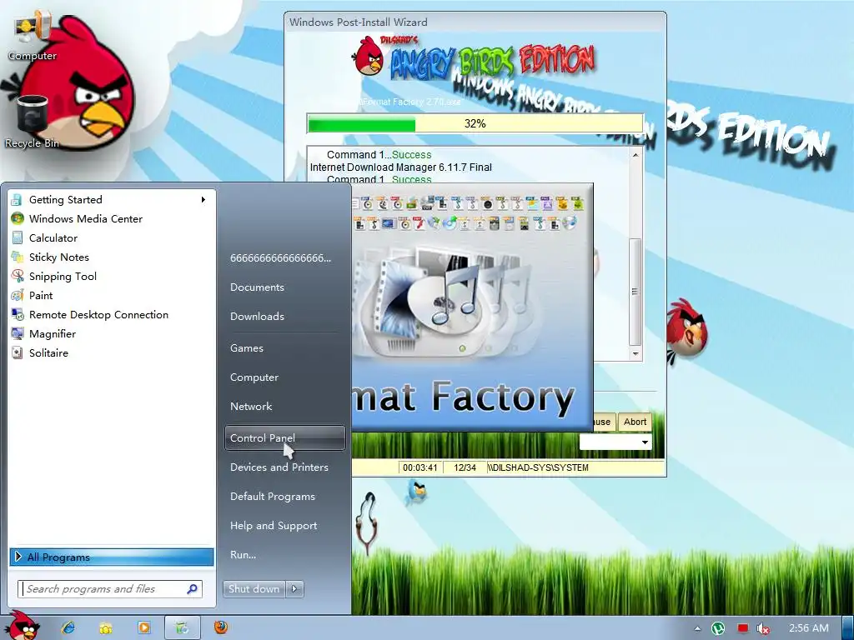Open Sticky Notes
The width and height of the screenshot is (854, 640).
113,257
